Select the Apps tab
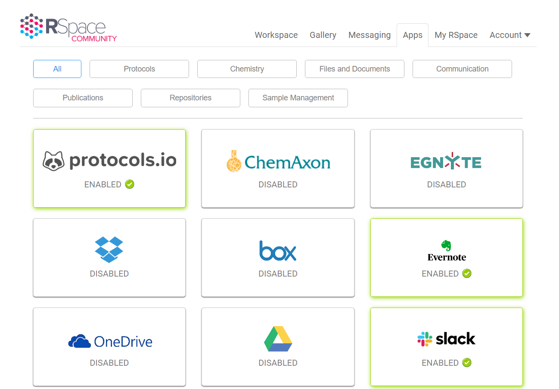This screenshot has height=389, width=559. [413, 35]
